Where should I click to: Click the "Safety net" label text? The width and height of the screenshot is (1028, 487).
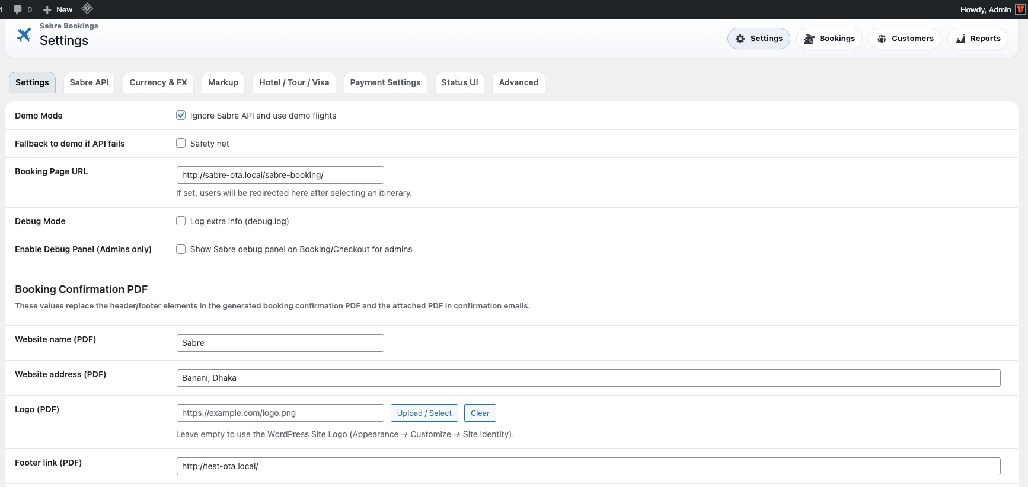[x=210, y=144]
